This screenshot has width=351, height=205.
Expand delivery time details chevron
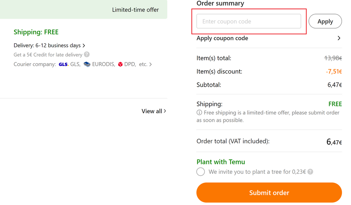pyautogui.click(x=84, y=46)
